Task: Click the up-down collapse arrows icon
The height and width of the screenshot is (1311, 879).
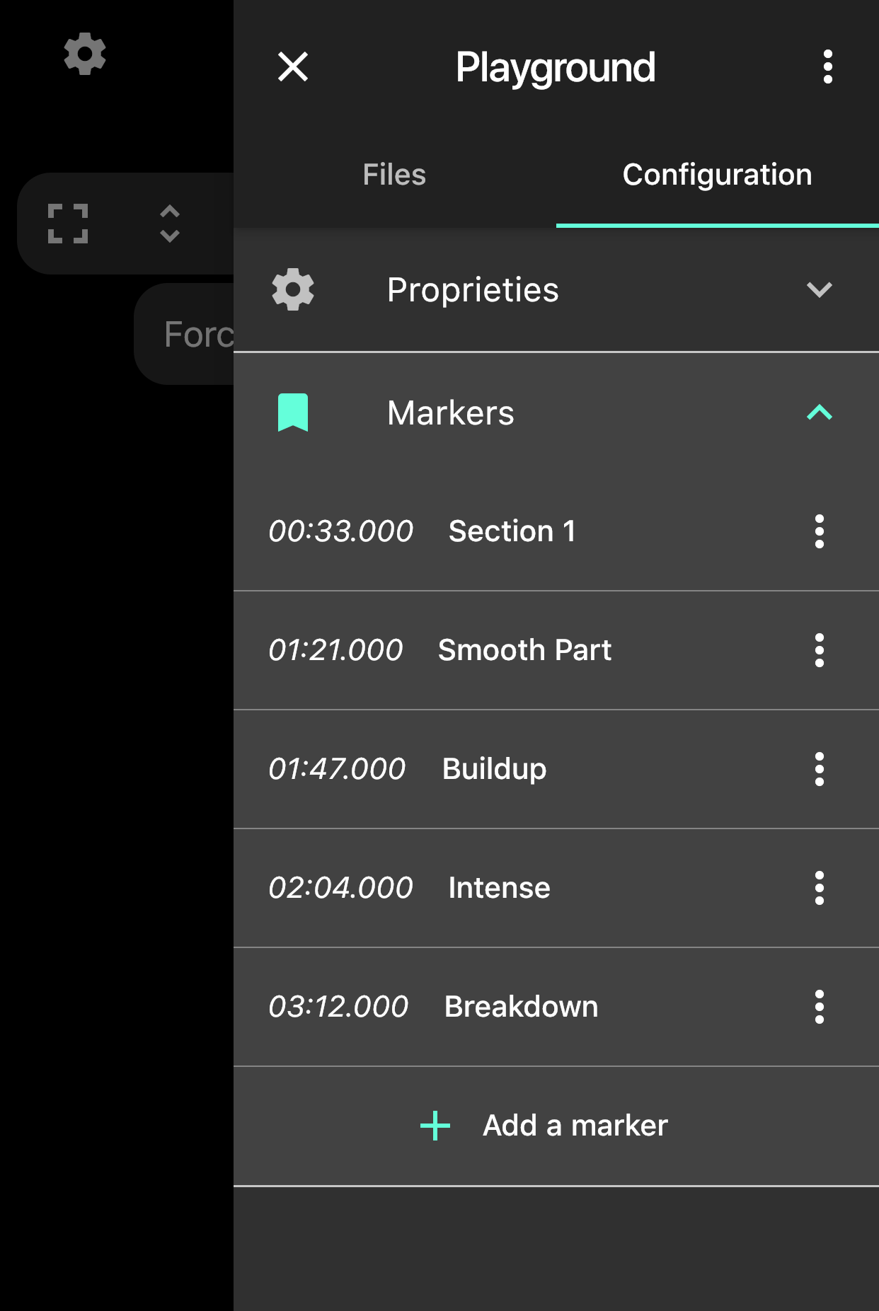Action: [170, 224]
